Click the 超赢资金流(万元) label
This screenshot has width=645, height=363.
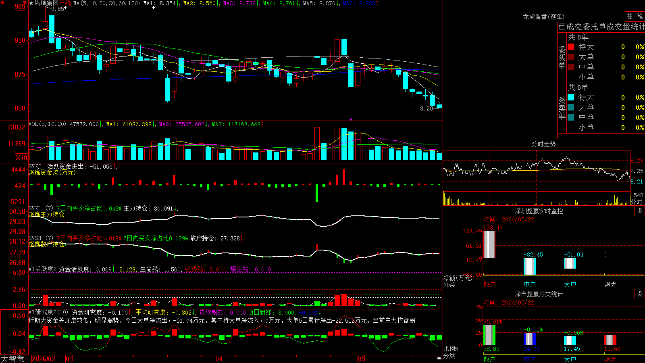click(x=52, y=172)
